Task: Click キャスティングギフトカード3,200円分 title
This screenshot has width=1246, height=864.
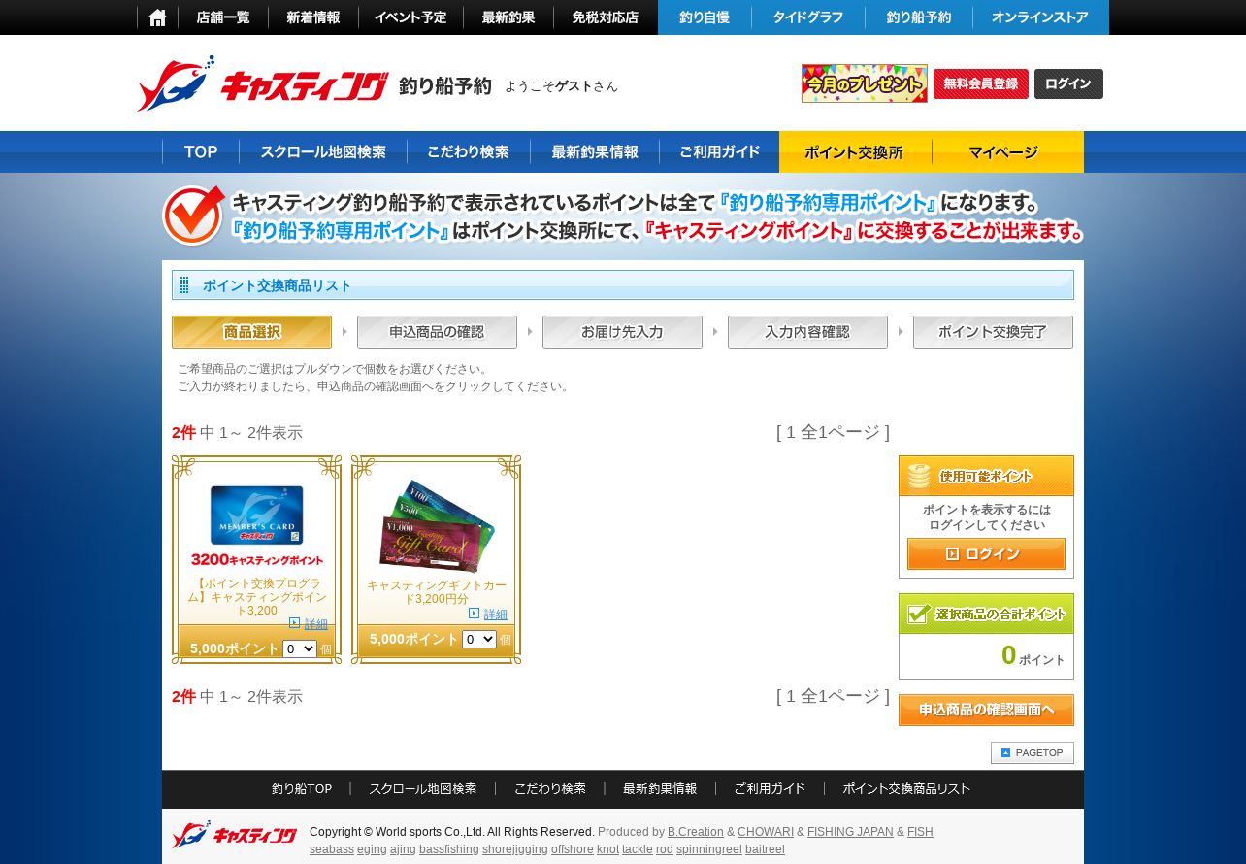Action: pyautogui.click(x=437, y=592)
